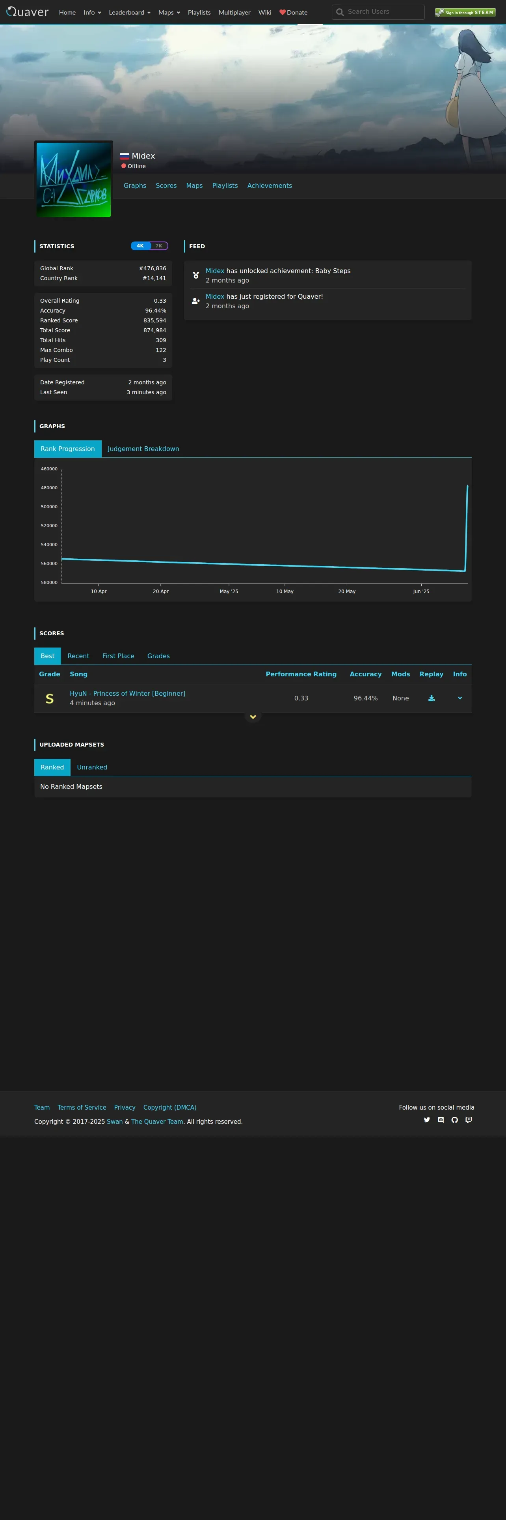The image size is (506, 1520).
Task: Click the Ranked Score value 835,594
Action: coord(155,321)
